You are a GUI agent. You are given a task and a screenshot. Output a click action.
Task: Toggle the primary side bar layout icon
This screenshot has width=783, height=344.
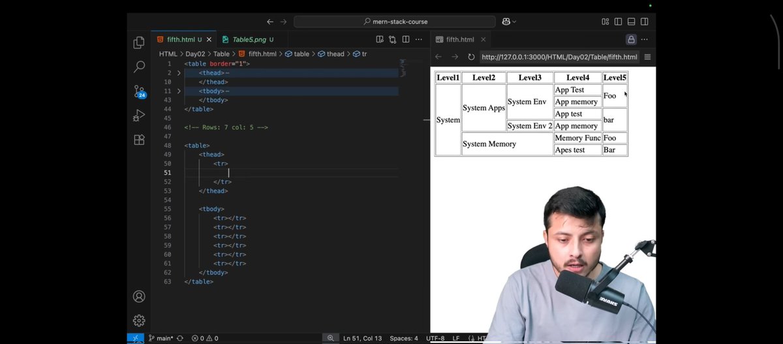(x=619, y=22)
